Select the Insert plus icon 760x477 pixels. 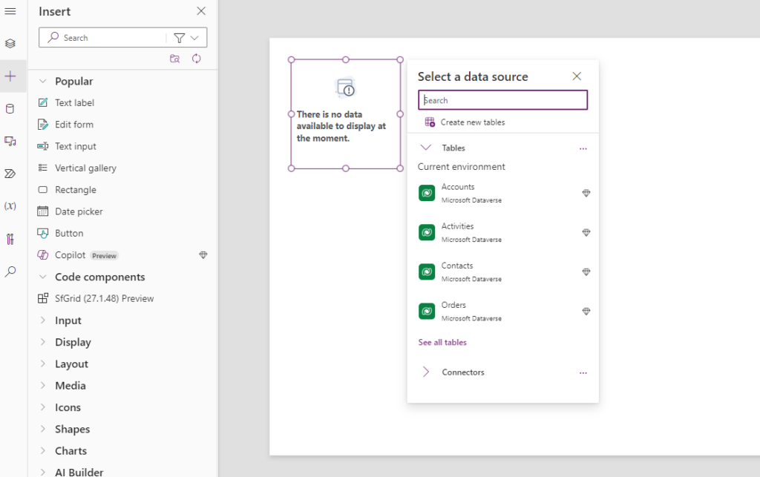[10, 74]
